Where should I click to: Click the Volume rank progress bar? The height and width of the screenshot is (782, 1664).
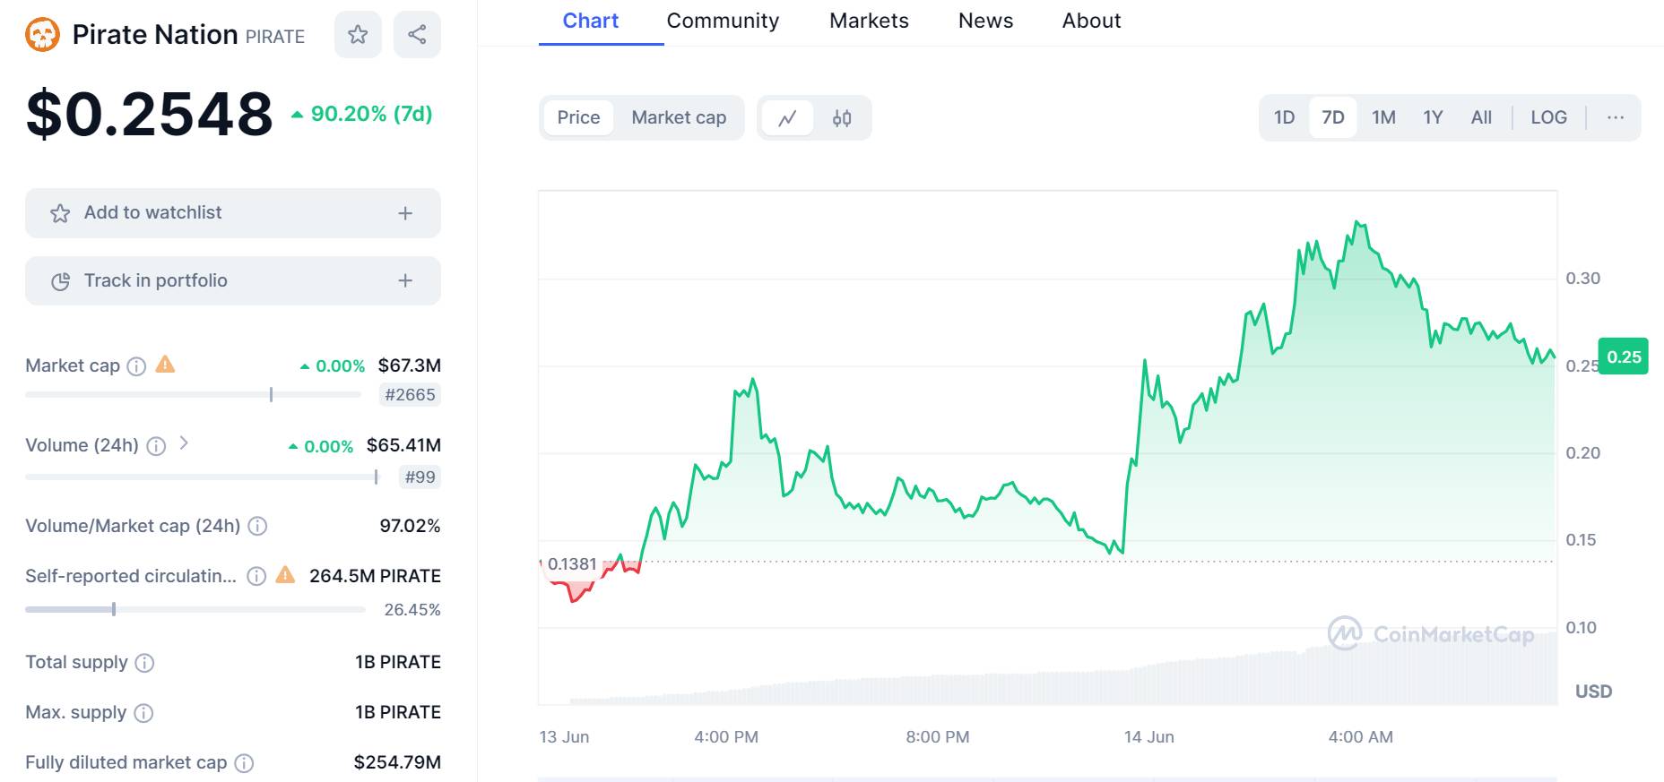point(202,477)
